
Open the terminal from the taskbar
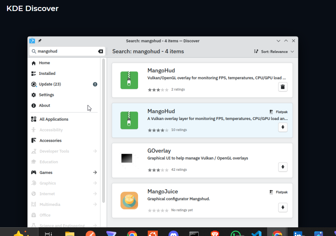[x=194, y=234]
